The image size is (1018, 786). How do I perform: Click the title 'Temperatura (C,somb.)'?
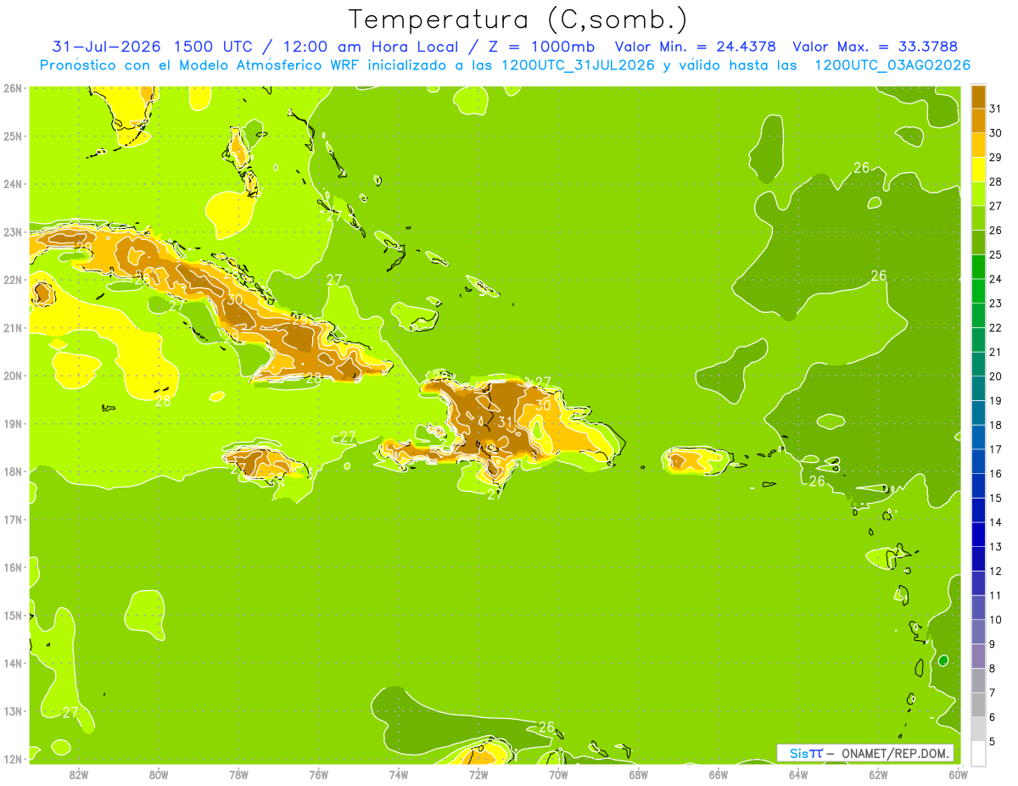click(518, 20)
